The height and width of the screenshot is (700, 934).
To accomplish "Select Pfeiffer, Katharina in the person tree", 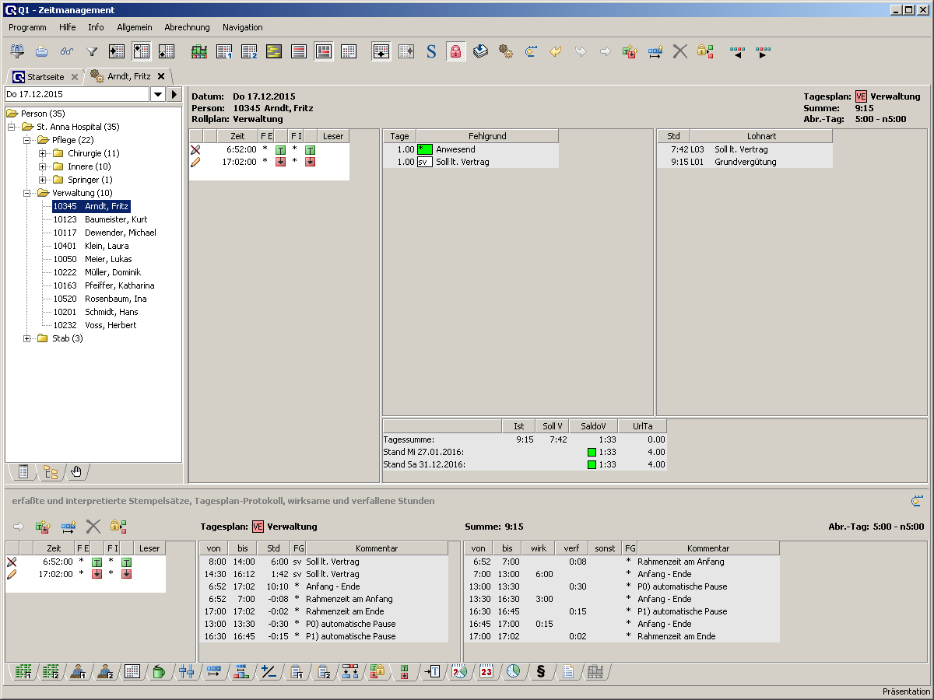I will pyautogui.click(x=119, y=285).
